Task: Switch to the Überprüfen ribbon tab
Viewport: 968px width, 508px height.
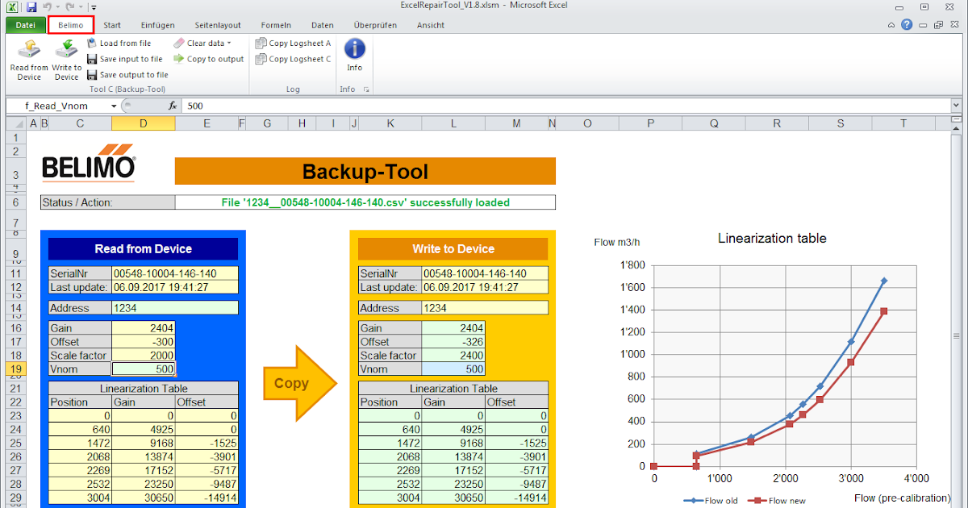Action: click(375, 25)
